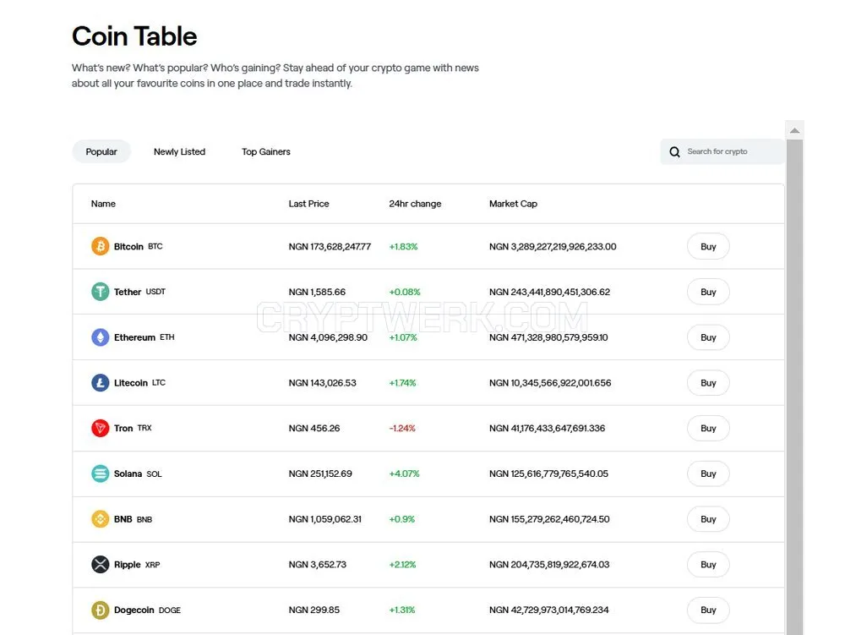
Task: Select the Popular tab
Action: pos(101,151)
